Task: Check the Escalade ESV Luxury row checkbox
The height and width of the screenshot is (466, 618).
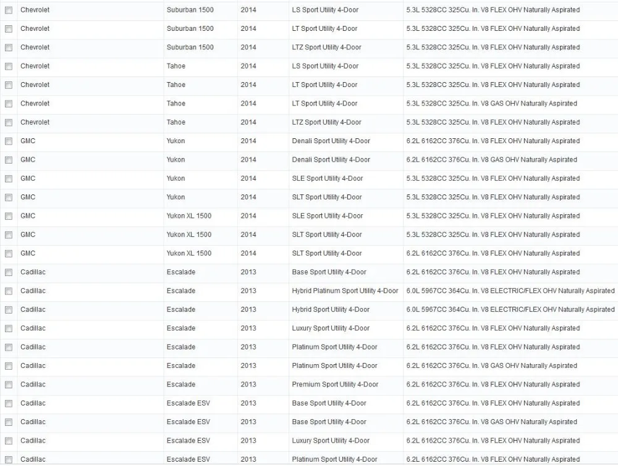Action: [x=9, y=441]
